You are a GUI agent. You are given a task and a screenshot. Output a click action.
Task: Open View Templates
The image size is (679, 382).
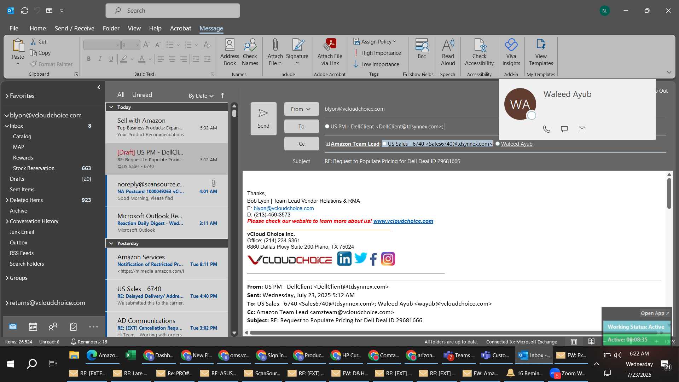541,52
